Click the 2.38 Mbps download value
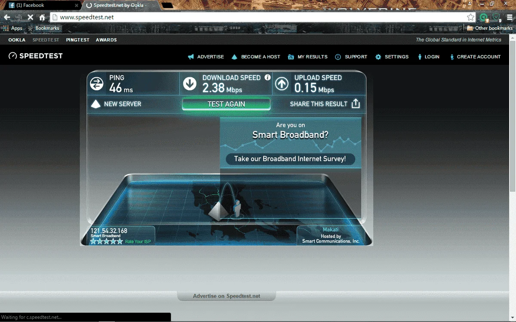Viewport: 516px width, 322px height. click(222, 88)
